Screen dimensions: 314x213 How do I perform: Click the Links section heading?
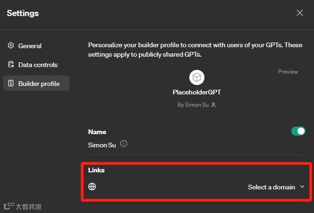(x=96, y=170)
